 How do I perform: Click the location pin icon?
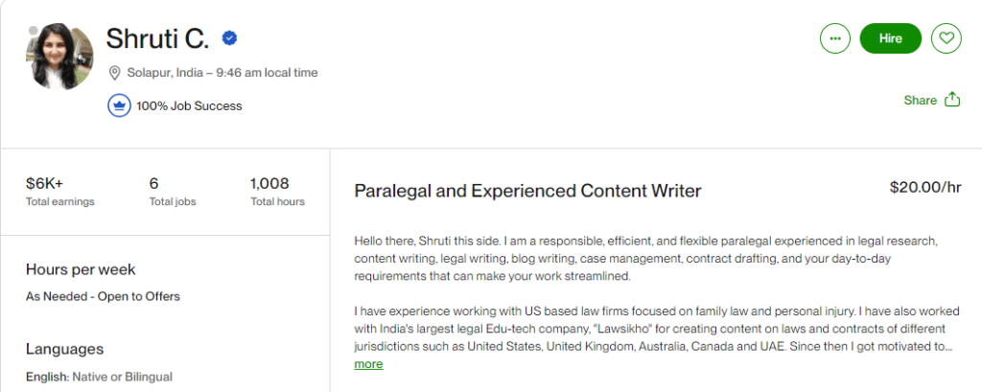(x=115, y=73)
